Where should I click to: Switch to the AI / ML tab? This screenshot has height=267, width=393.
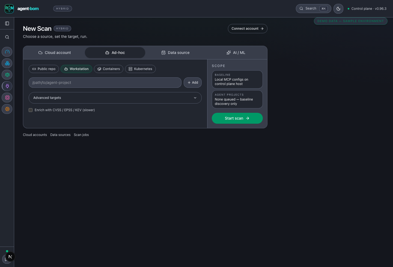236,53
